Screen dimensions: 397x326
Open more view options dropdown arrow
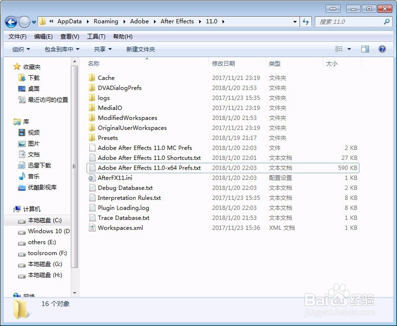pyautogui.click(x=349, y=49)
